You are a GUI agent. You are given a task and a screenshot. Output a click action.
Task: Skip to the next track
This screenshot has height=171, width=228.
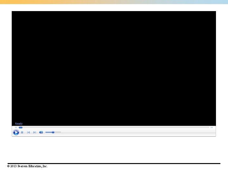coord(35,132)
